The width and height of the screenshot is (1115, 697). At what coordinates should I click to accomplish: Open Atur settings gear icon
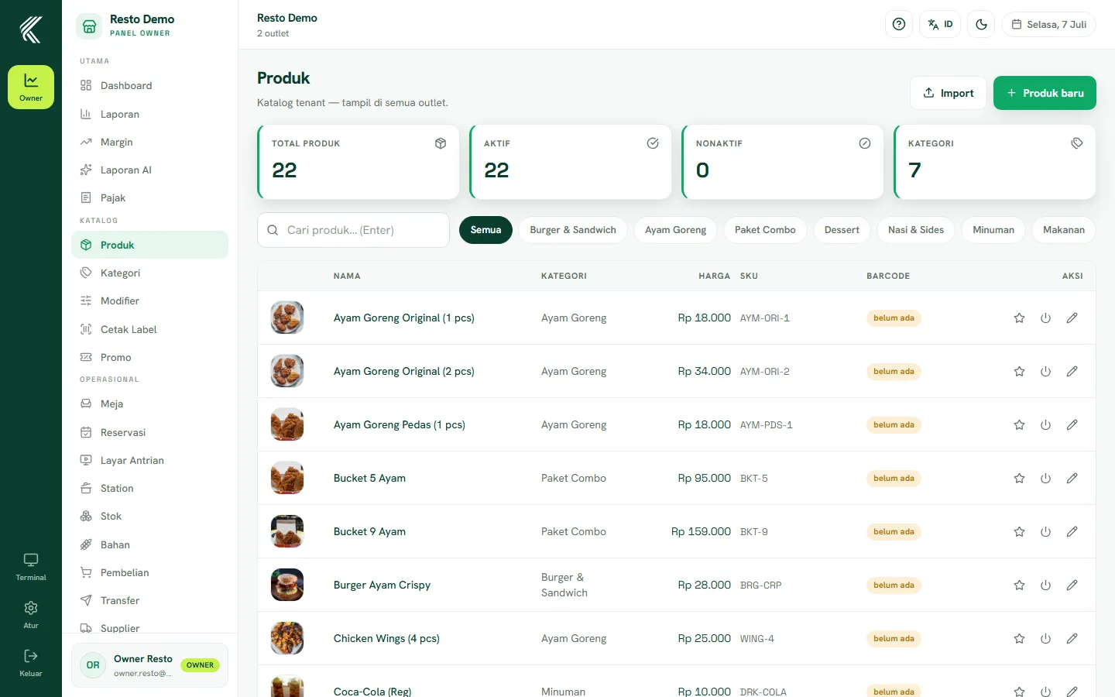31,615
